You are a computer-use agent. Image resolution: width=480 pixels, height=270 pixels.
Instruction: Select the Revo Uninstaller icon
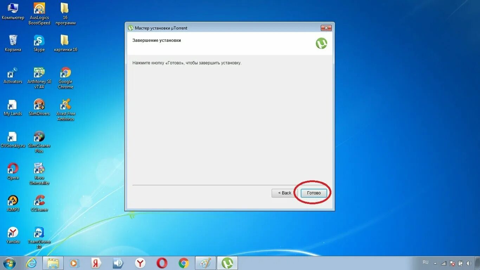click(39, 174)
